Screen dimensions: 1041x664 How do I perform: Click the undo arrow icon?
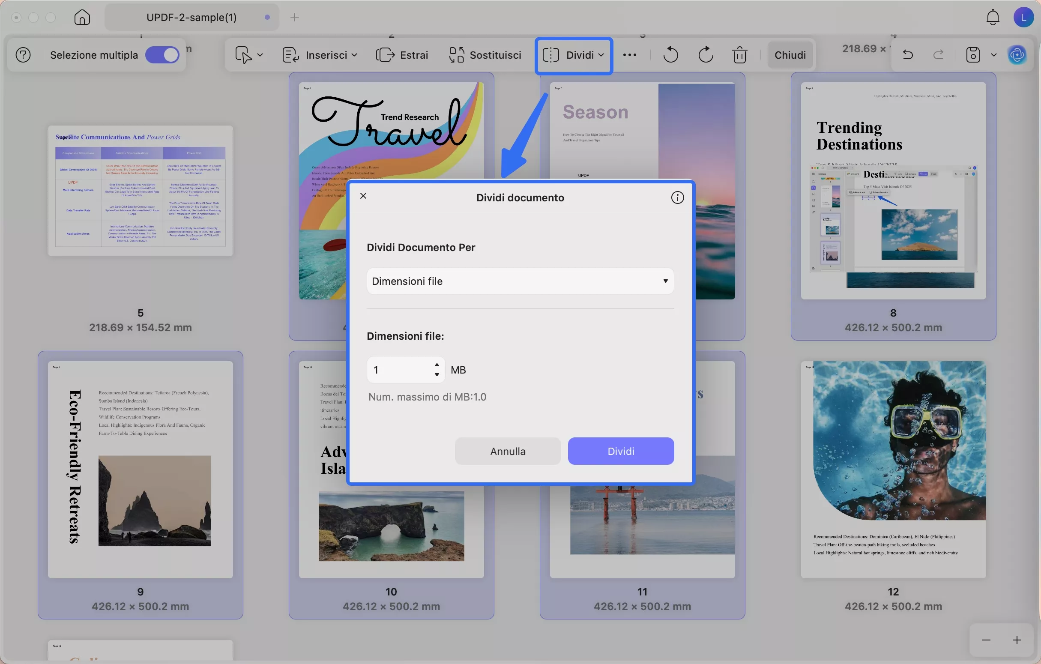(908, 55)
